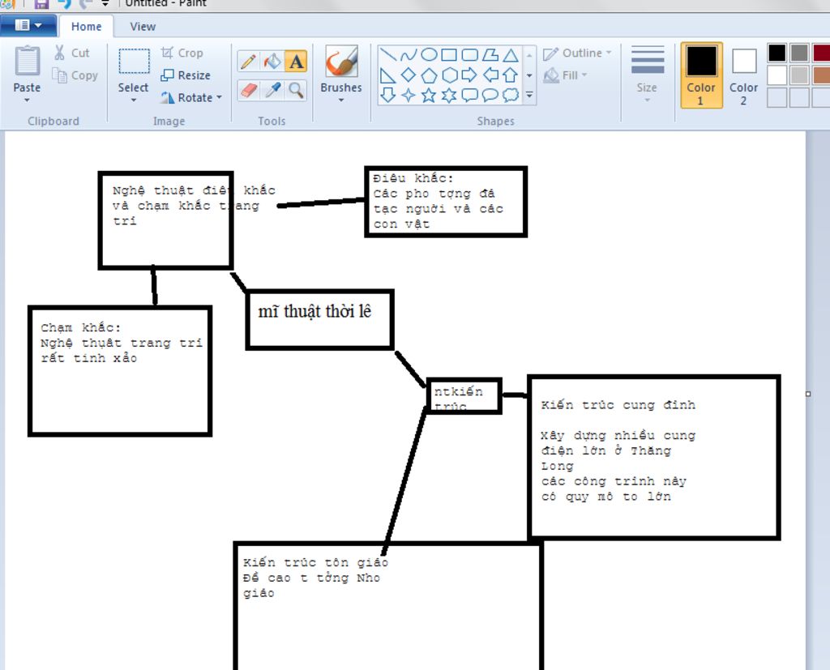
Task: Click the Paste button
Action: click(27, 69)
